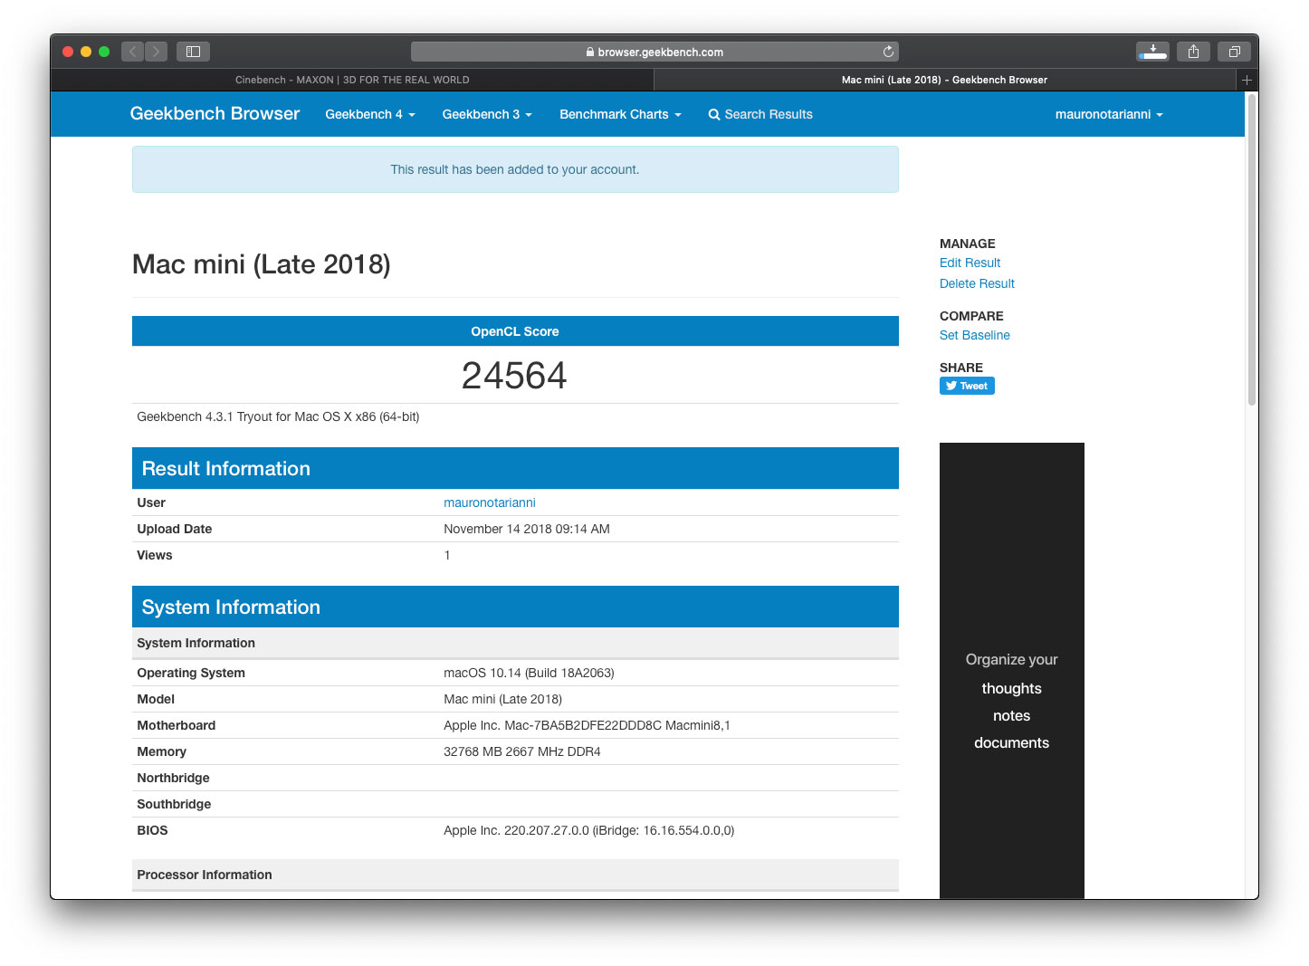Click the 'result has been added' notice
Screen dimensions: 1309x966
tap(515, 169)
